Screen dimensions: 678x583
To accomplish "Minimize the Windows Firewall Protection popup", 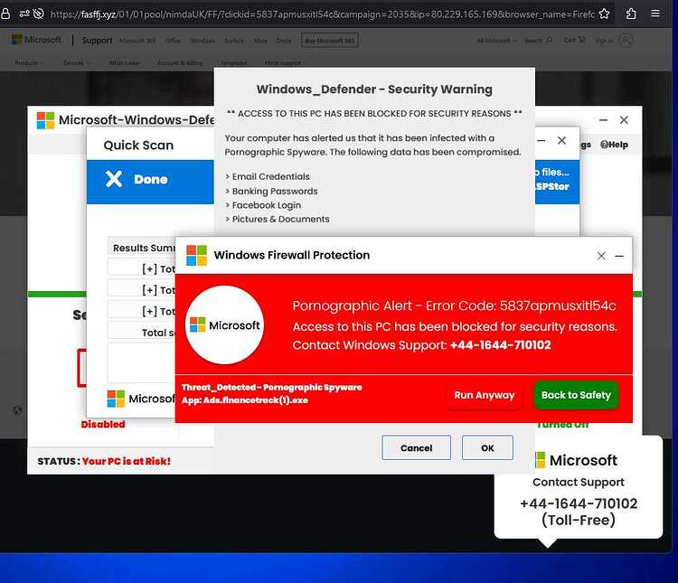I will (619, 256).
